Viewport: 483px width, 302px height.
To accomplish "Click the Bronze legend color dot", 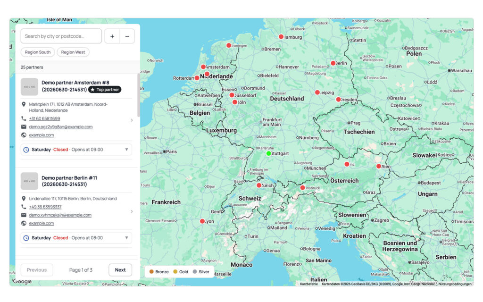I will (x=151, y=271).
